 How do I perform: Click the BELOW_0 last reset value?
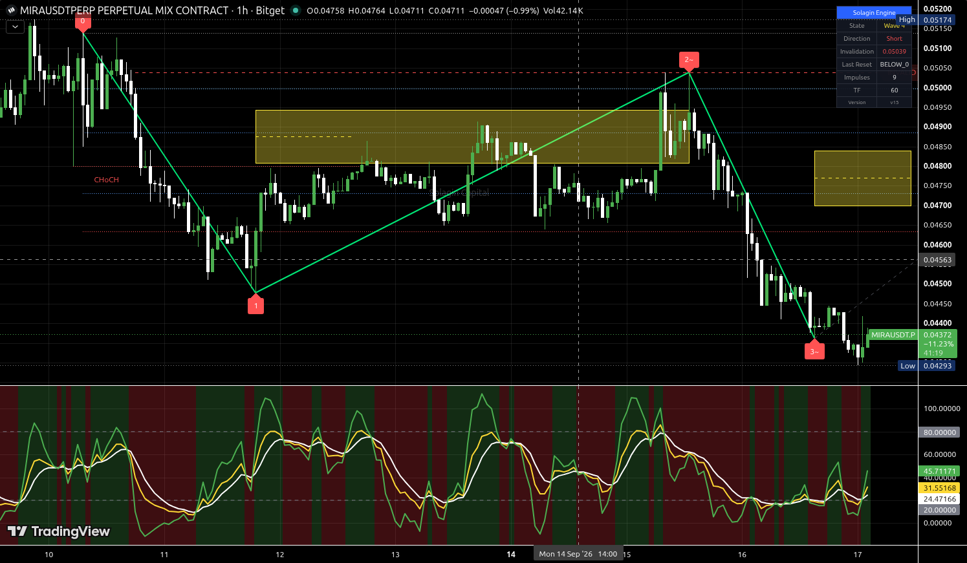[x=895, y=65]
